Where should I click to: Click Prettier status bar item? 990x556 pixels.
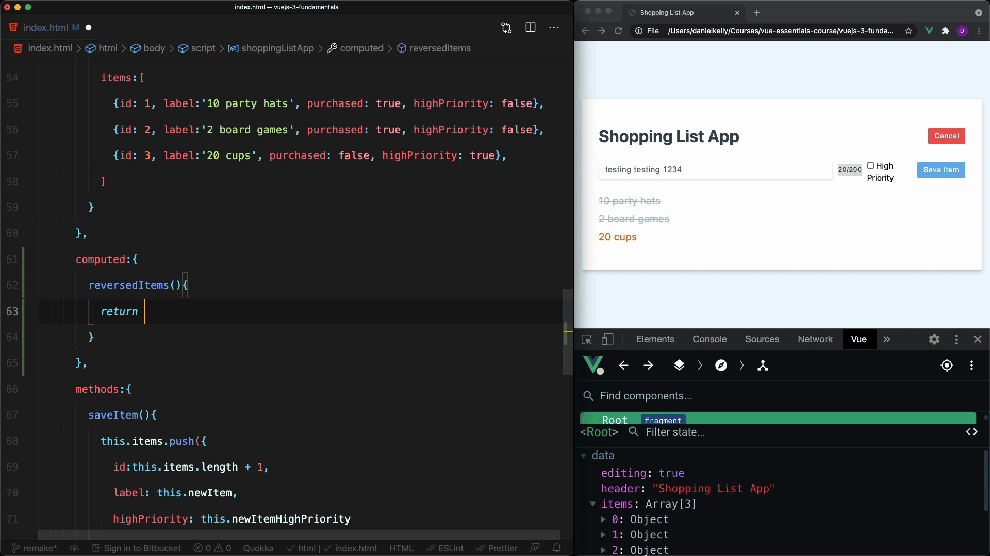point(497,548)
